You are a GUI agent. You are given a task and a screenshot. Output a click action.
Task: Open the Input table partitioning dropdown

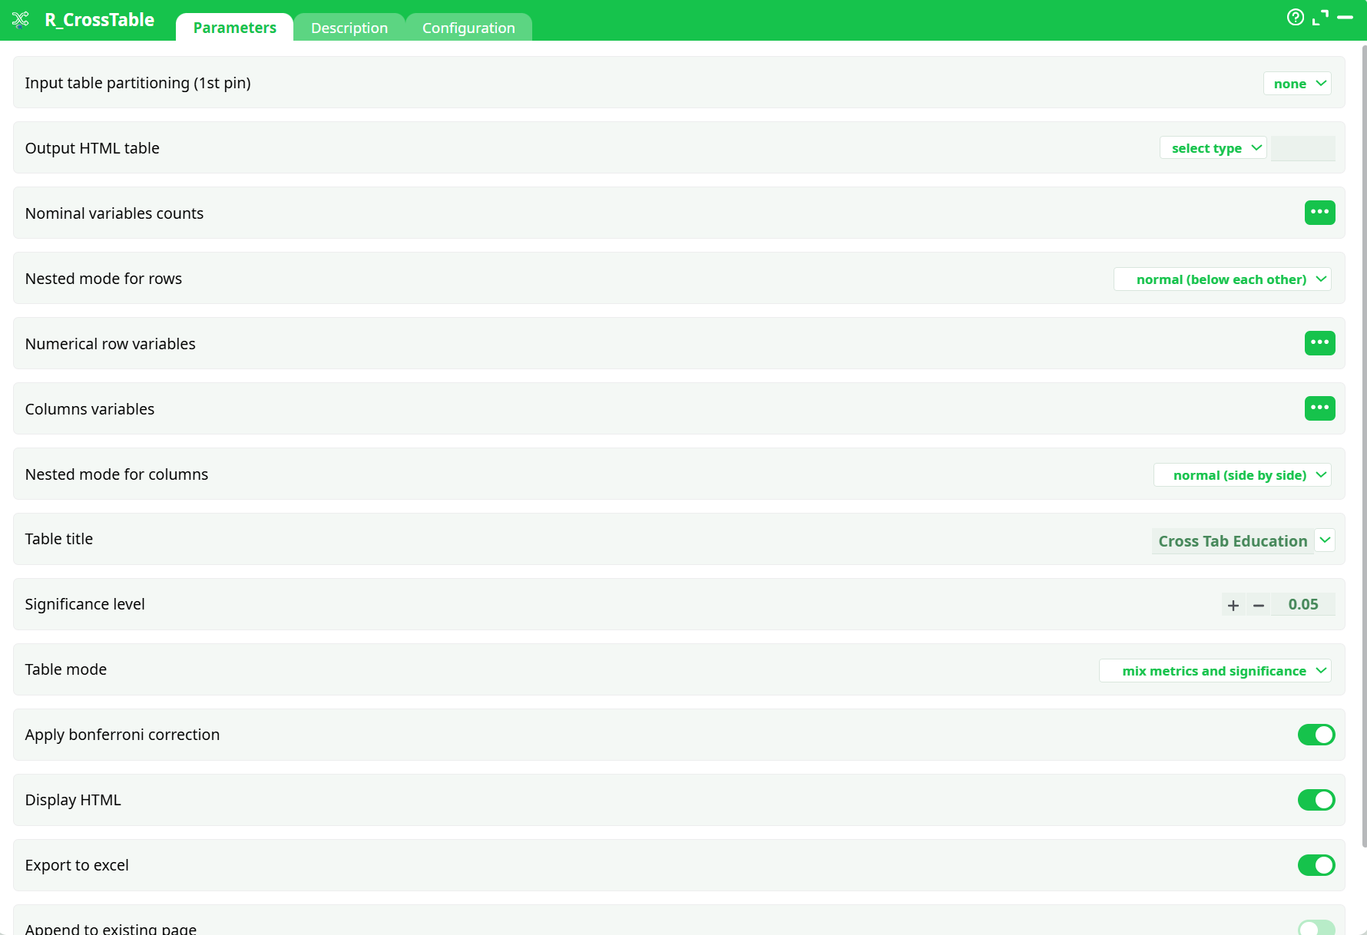click(x=1297, y=83)
